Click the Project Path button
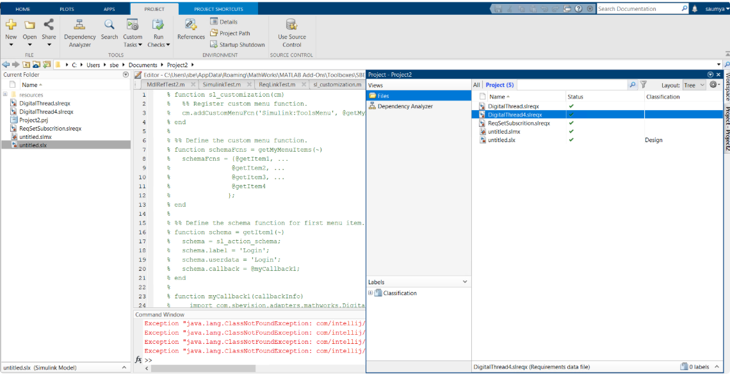This screenshot has width=730, height=379. coord(230,33)
